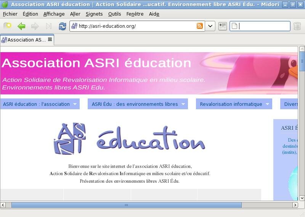Click the page icon in search field
Viewport: 305px width, 217px height.
click(x=234, y=26)
